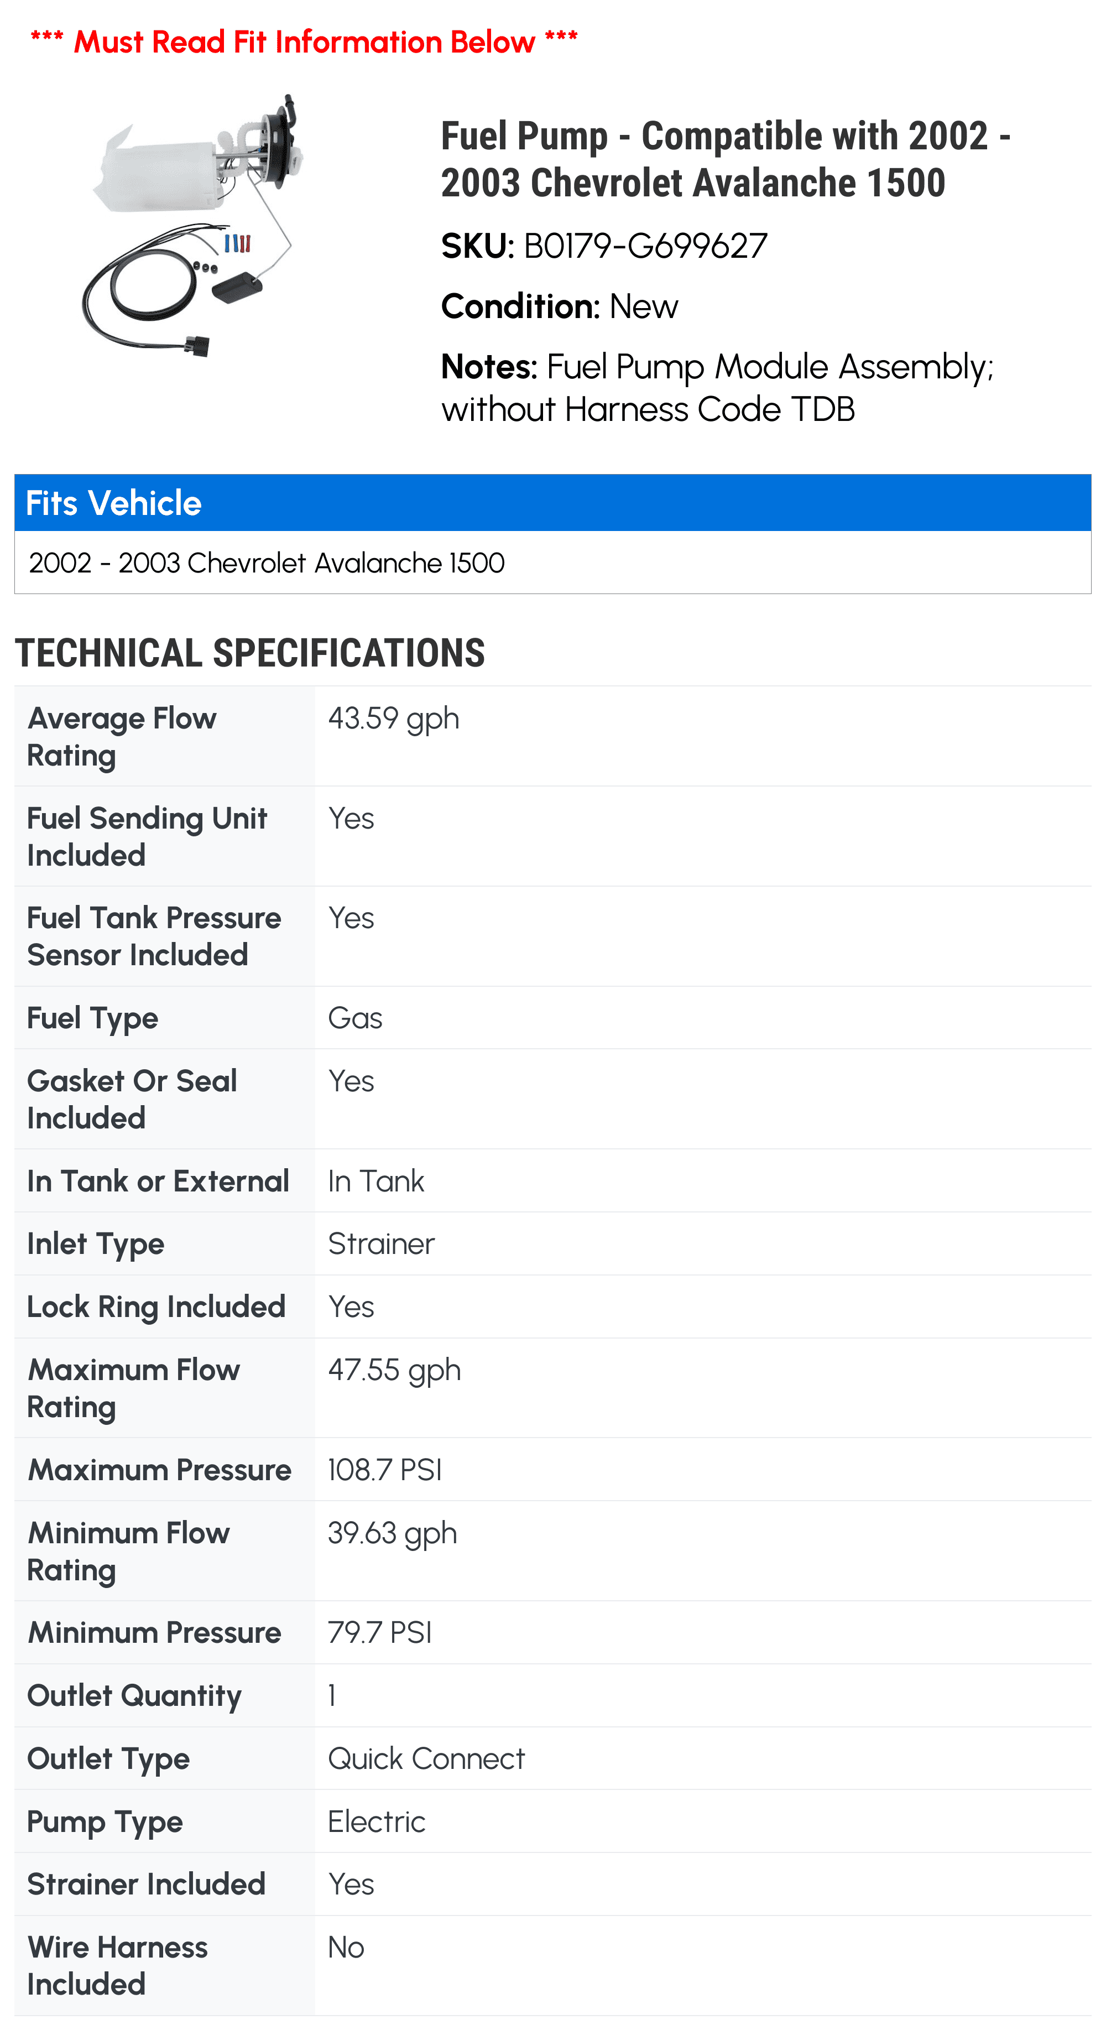Click the Minimum Flow Rating label
Viewport: 1106px width, 2030px height.
pyautogui.click(x=128, y=1551)
